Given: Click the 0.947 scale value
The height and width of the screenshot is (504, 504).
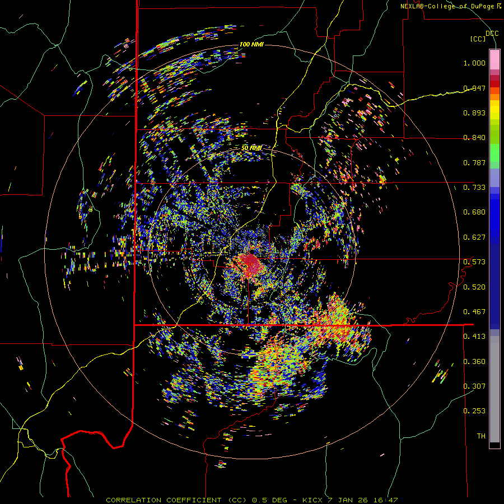Looking at the screenshot, I should [474, 88].
